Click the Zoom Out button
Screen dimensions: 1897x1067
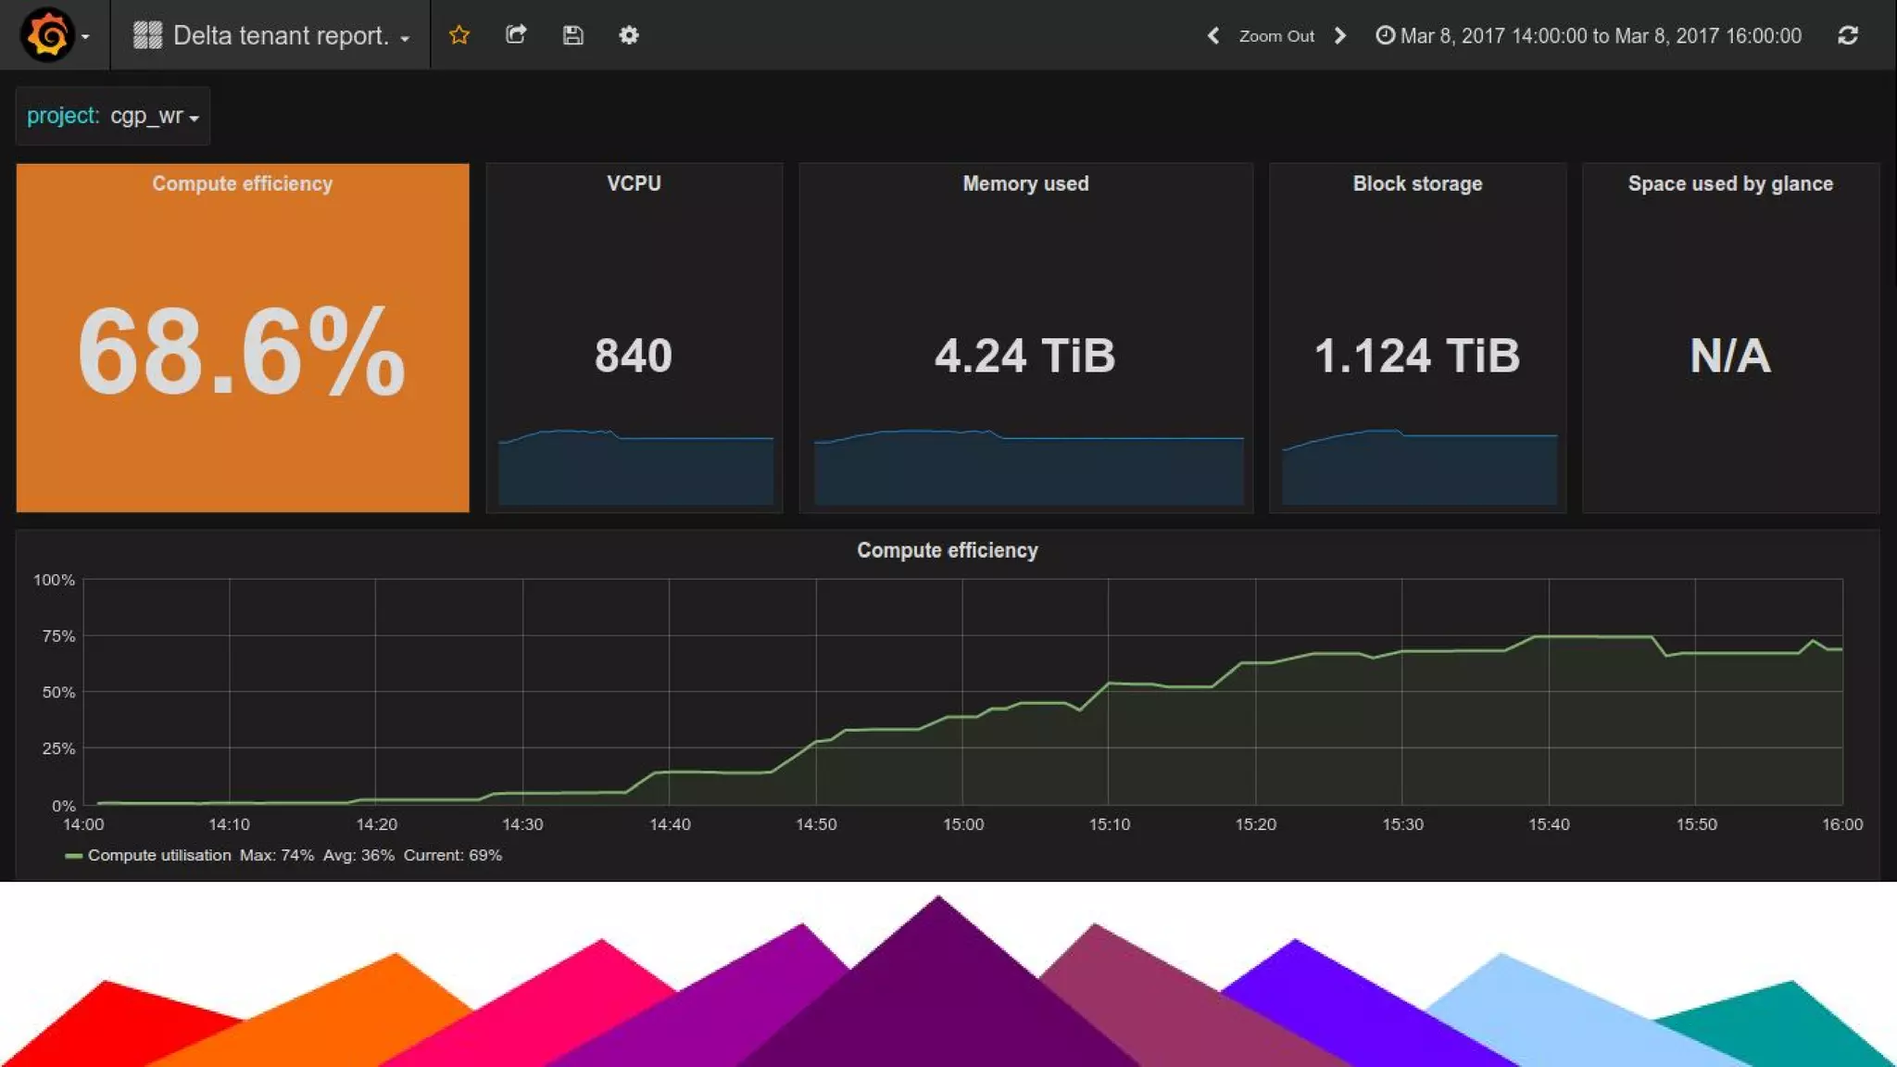pos(1276,35)
